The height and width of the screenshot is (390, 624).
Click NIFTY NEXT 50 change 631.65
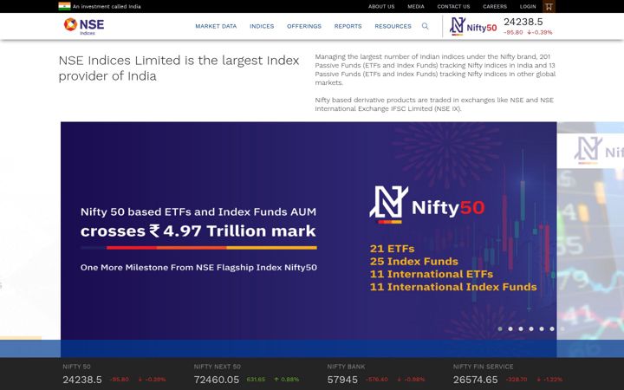click(256, 380)
